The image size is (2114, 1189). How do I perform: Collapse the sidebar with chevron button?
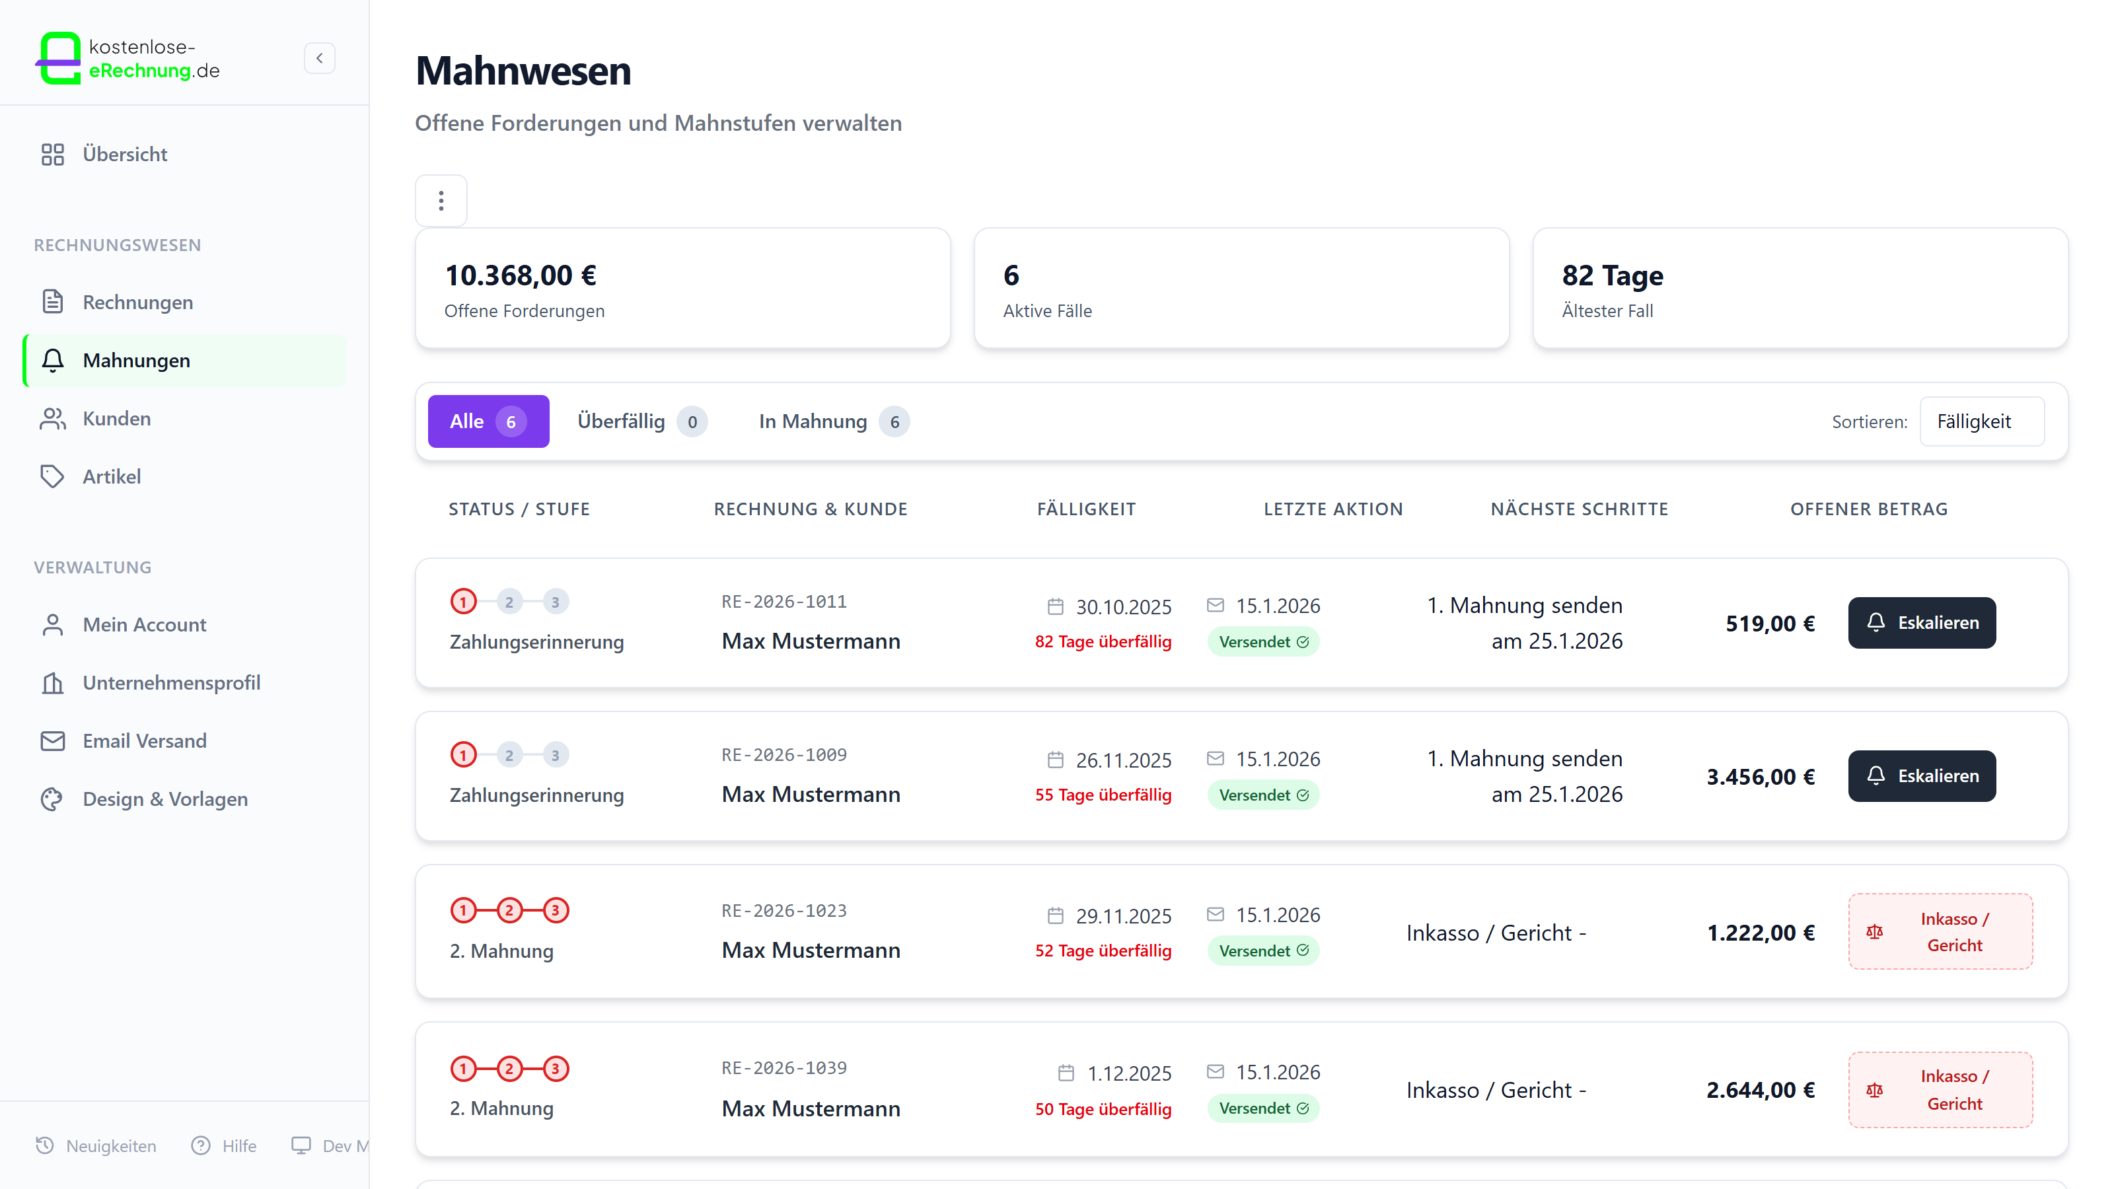[319, 58]
